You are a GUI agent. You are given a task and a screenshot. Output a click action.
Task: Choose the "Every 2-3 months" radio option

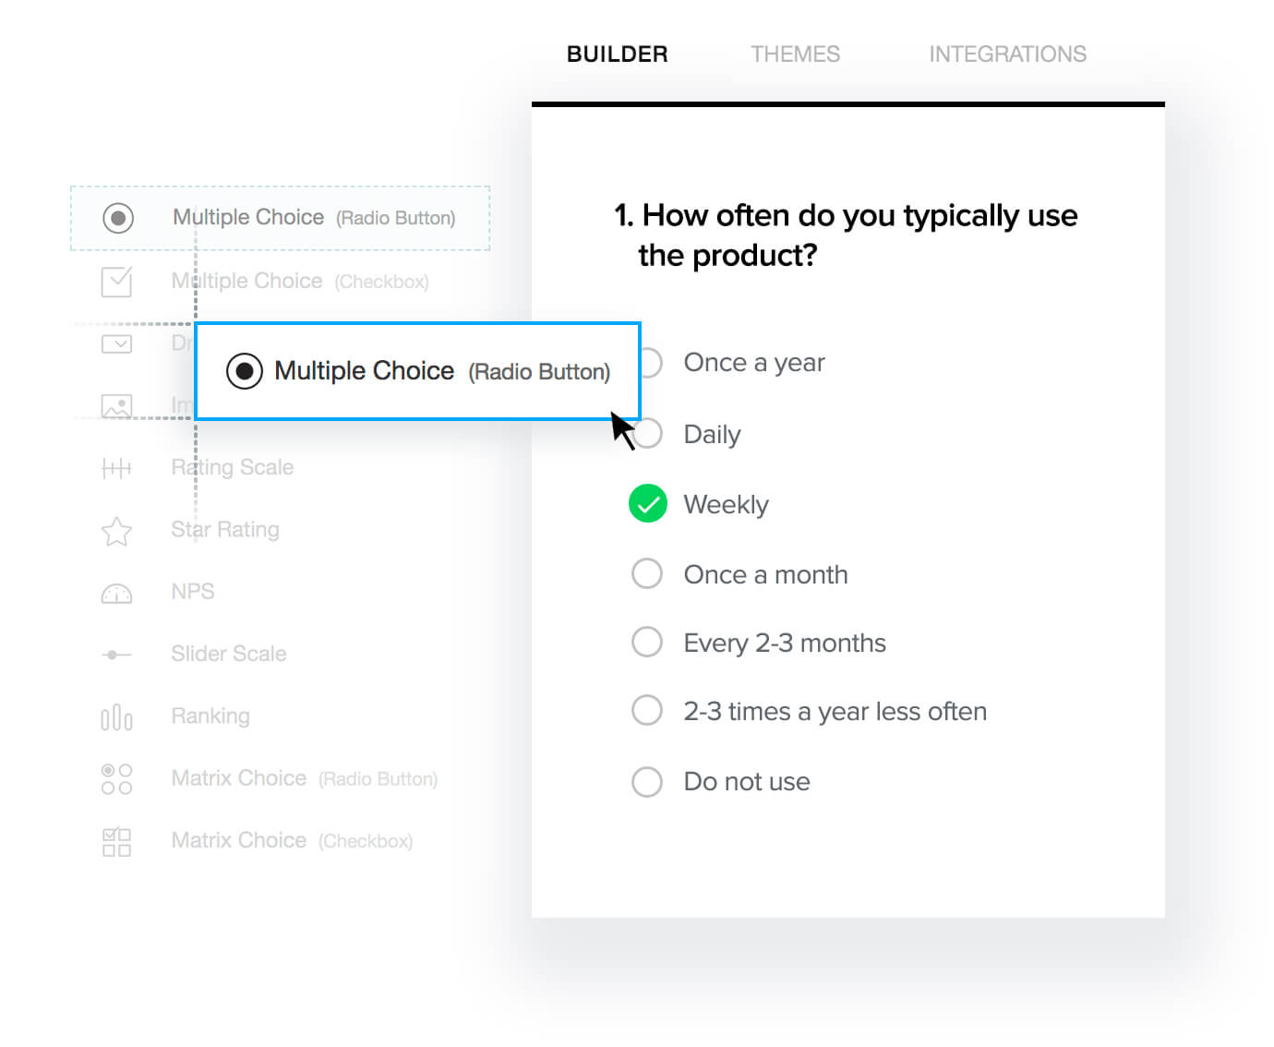click(x=647, y=642)
